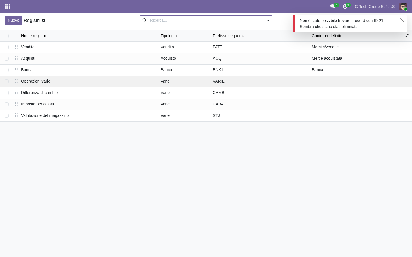Click the drag handle for Differenza di cambio
Viewport: 412px width, 257px height.
[x=16, y=93]
